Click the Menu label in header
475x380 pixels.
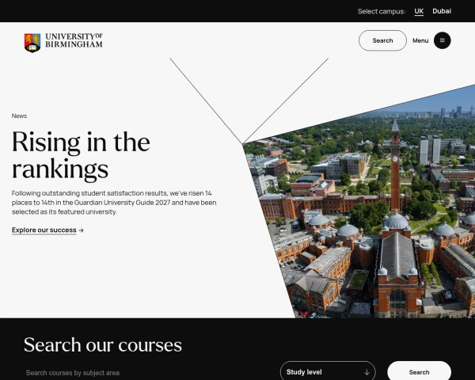click(x=420, y=40)
